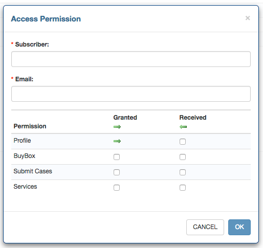Focus the Subscriber input field

pyautogui.click(x=131, y=59)
